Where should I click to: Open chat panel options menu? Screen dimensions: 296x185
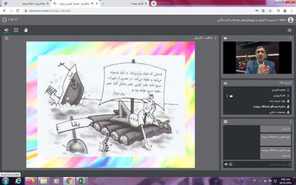pyautogui.click(x=291, y=121)
